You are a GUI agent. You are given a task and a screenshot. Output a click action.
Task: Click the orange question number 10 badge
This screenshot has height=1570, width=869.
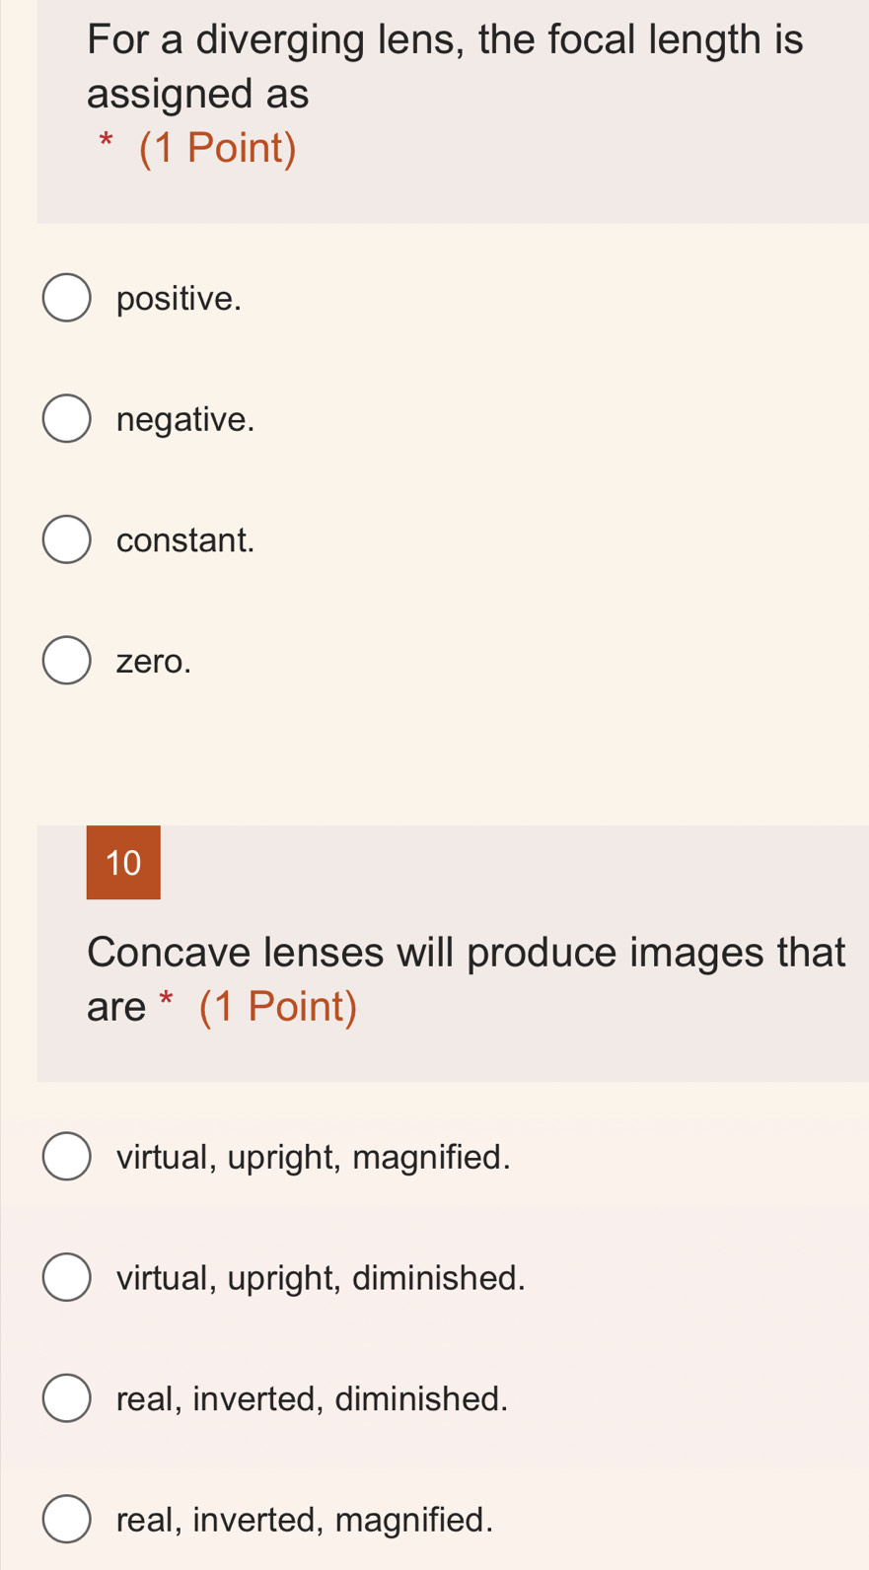tap(123, 863)
